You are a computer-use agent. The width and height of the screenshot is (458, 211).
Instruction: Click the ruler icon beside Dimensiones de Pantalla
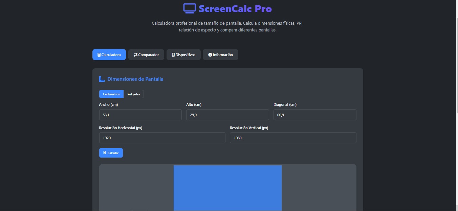tap(102, 79)
